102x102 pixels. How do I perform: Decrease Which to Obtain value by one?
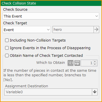[95, 64]
